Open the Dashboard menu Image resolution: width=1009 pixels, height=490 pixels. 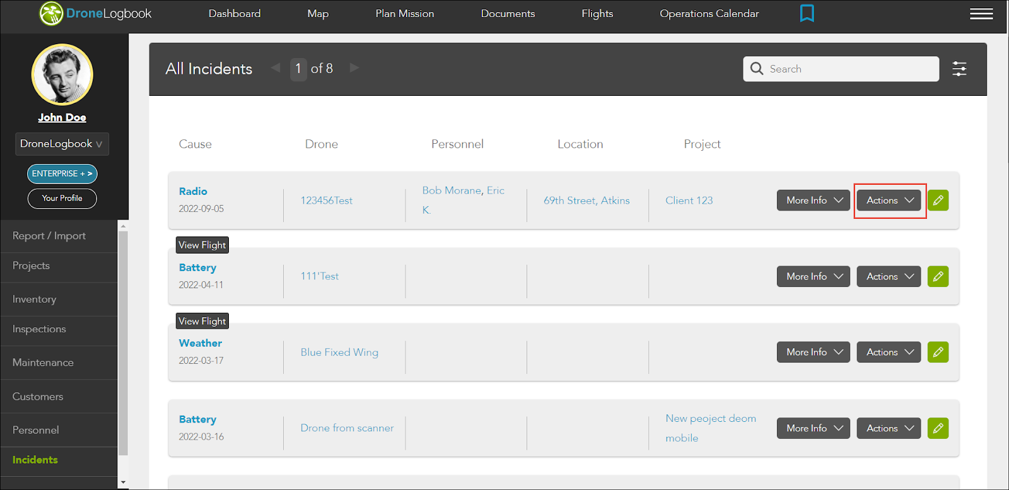click(x=235, y=13)
